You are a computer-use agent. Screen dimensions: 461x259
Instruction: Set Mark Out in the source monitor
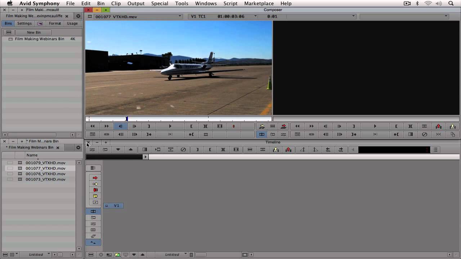[x=148, y=126]
